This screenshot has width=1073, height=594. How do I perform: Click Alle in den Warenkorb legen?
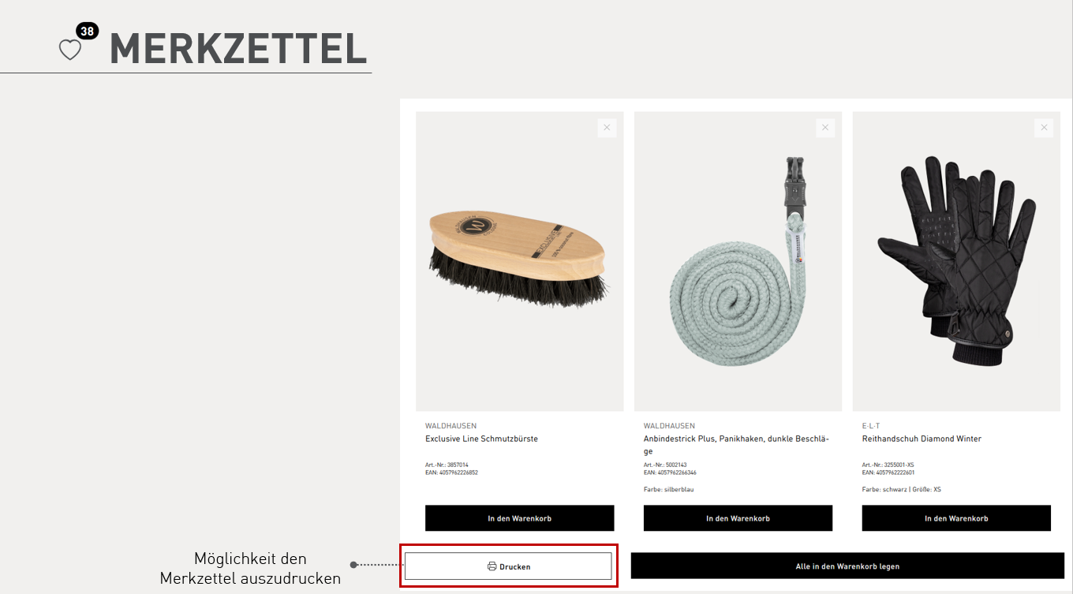(847, 566)
